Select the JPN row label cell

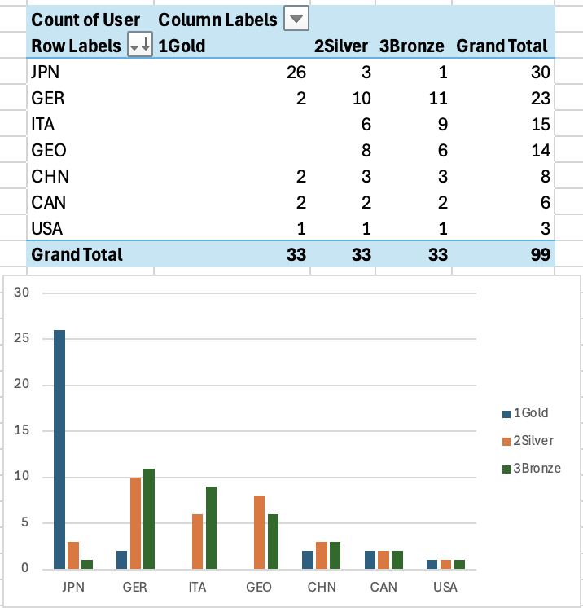click(x=48, y=73)
